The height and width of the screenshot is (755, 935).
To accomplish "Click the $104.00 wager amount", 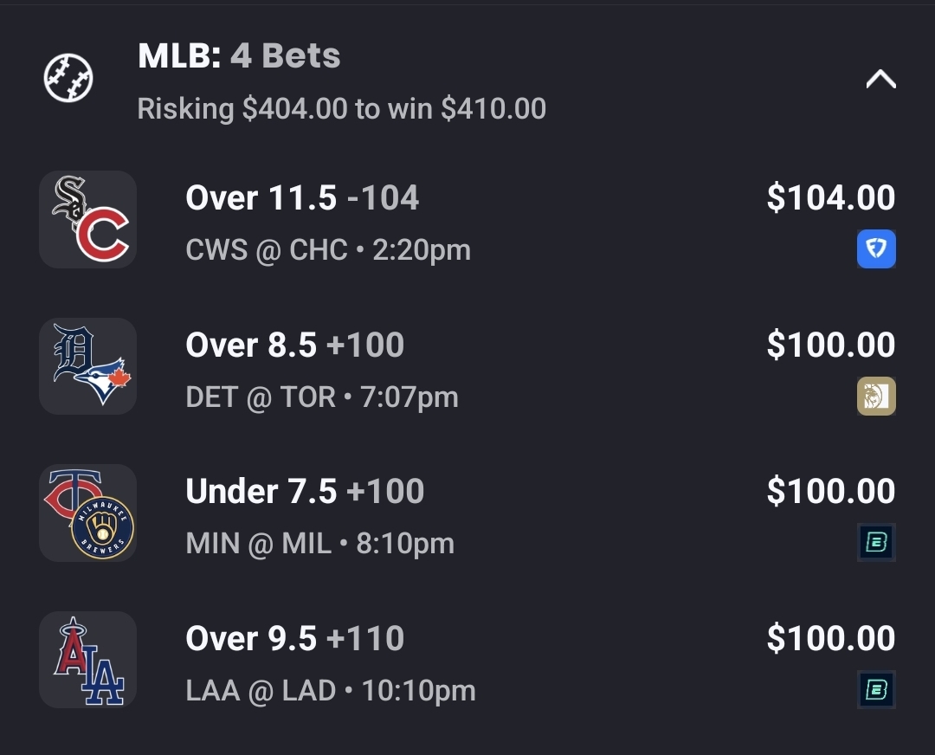I will pos(830,198).
